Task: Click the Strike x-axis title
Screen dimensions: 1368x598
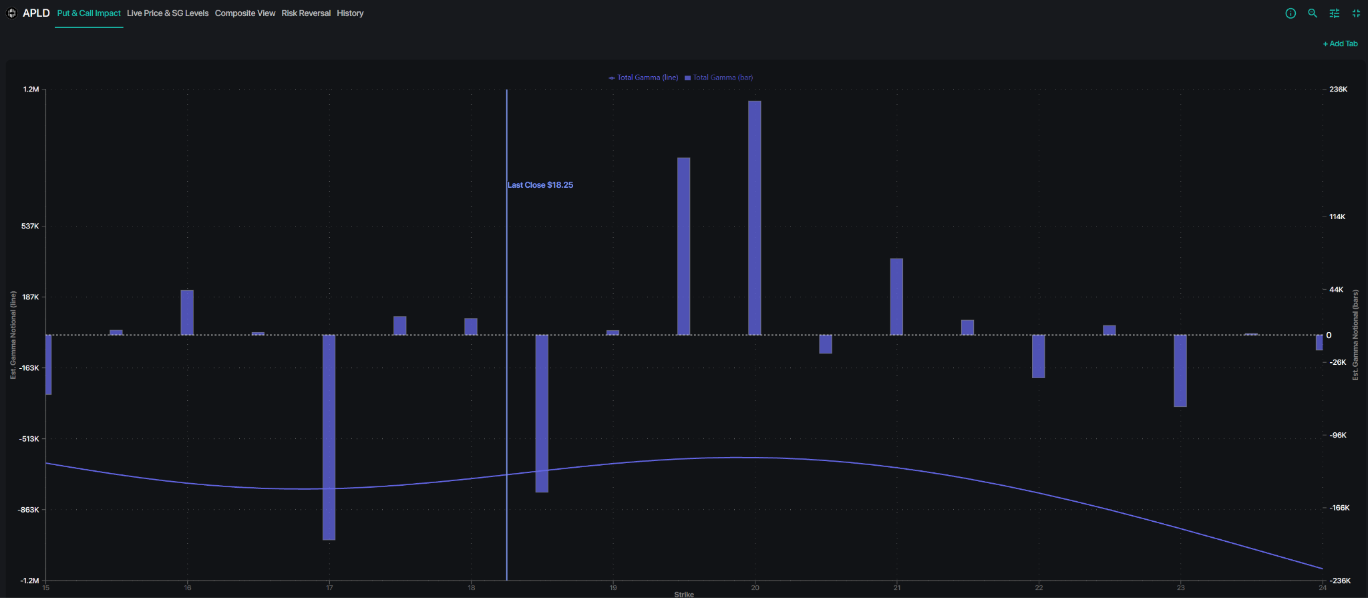Action: [684, 594]
